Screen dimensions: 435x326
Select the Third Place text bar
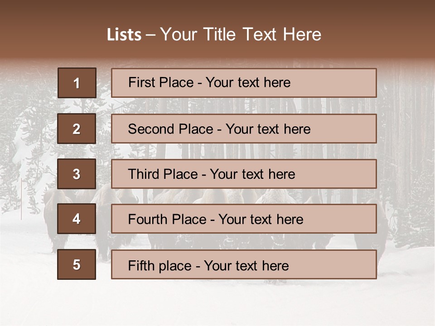[x=244, y=174]
